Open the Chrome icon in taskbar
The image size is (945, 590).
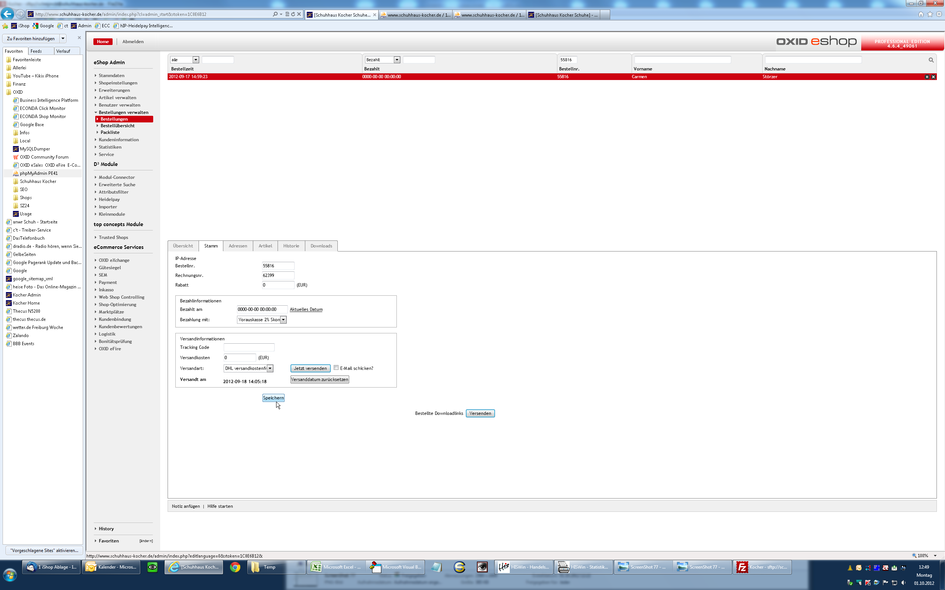tap(235, 567)
